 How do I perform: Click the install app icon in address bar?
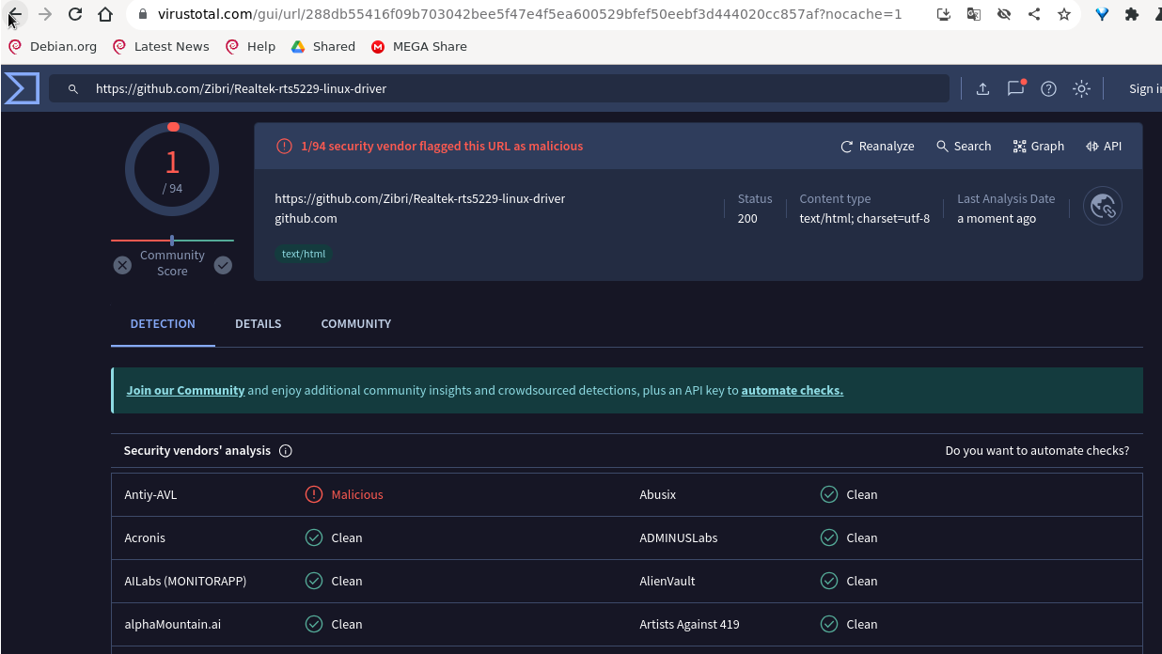pos(944,14)
